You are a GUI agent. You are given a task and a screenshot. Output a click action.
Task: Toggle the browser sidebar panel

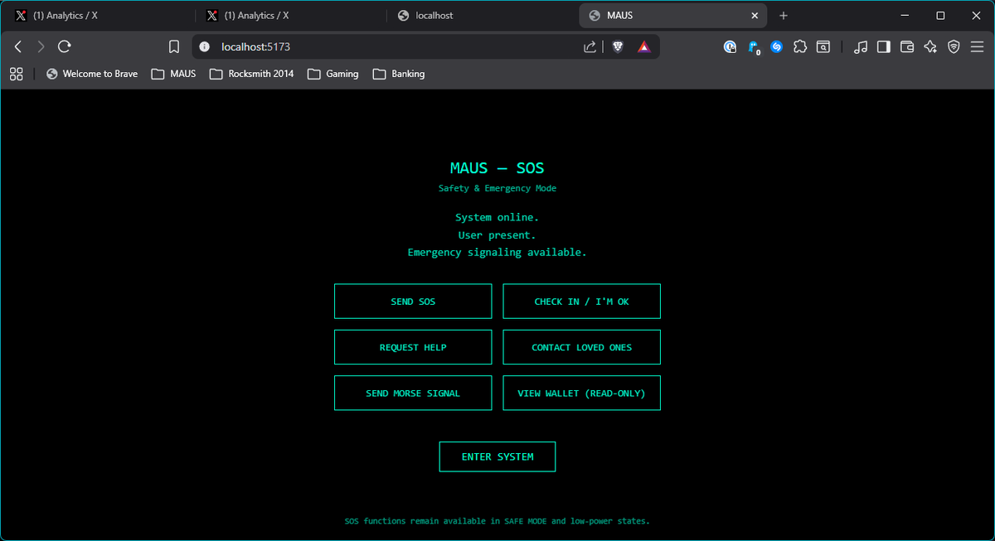coord(884,47)
